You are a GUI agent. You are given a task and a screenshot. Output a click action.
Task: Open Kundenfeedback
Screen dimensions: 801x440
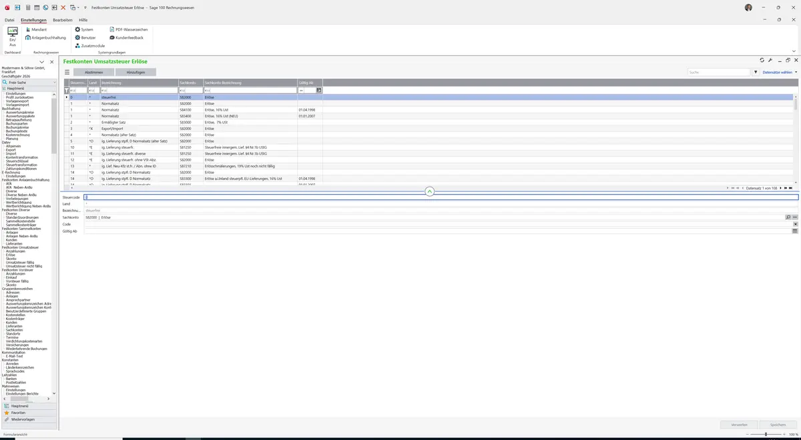126,37
